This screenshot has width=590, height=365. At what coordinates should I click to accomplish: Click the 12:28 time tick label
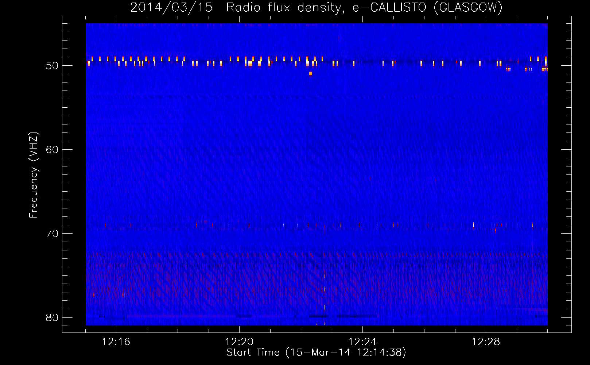(x=486, y=342)
